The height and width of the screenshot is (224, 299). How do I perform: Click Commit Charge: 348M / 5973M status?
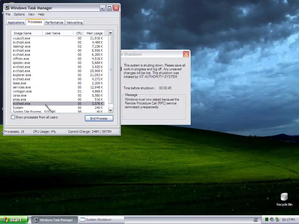(90, 132)
